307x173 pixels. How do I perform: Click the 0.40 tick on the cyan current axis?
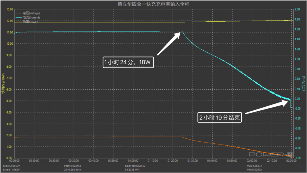point(297,89)
